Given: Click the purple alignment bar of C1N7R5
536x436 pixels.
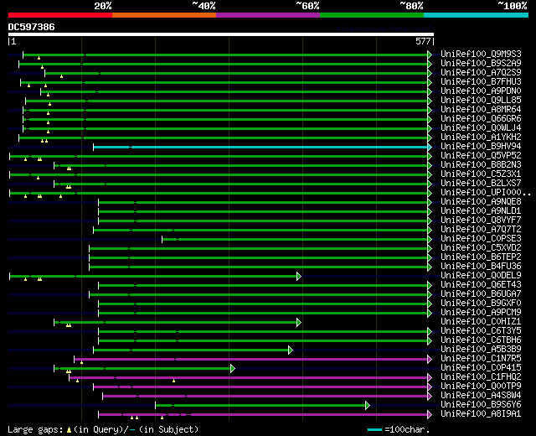Looking at the screenshot, I should point(251,360).
